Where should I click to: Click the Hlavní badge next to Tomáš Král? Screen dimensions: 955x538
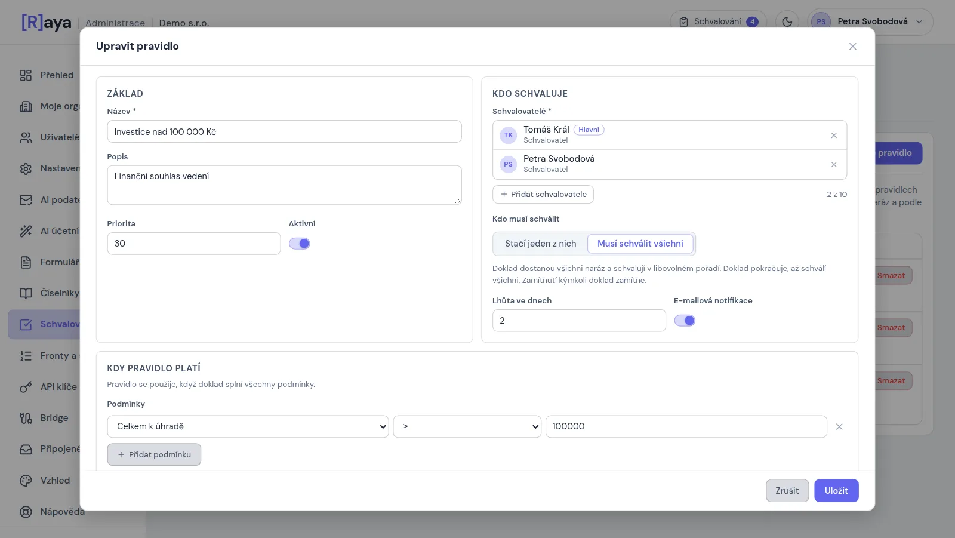(x=589, y=130)
